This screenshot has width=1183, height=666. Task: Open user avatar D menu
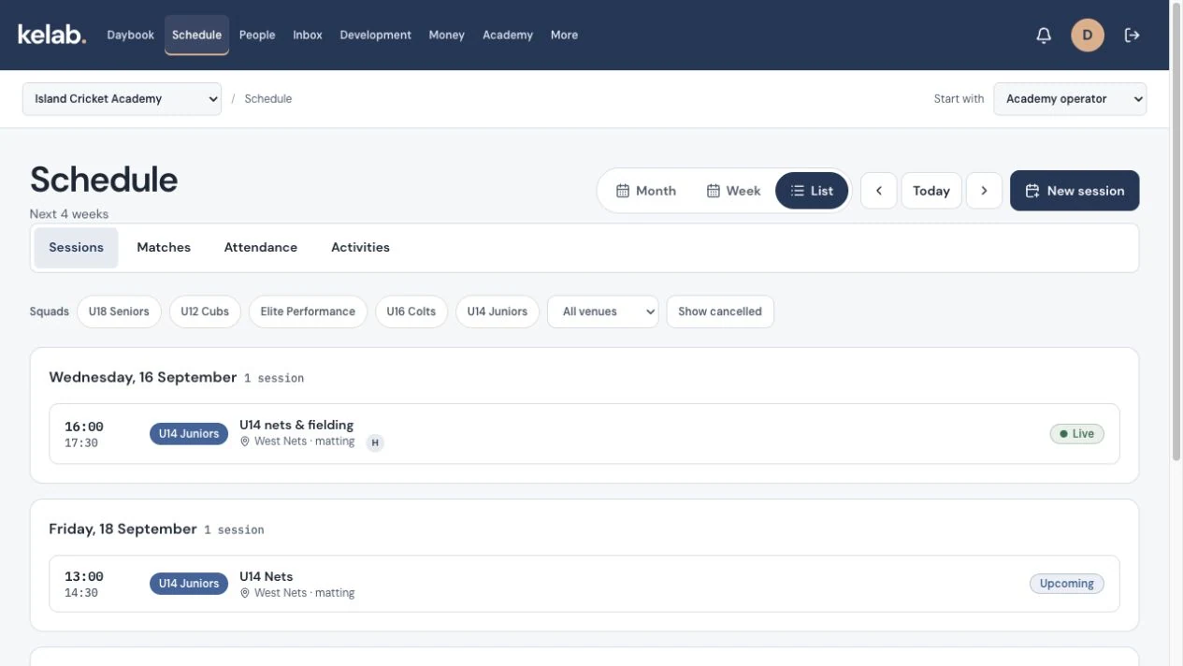[1088, 36]
